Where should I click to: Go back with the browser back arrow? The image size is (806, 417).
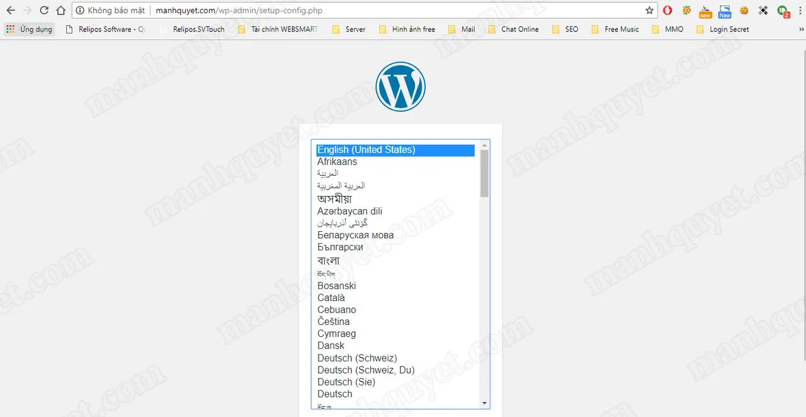[11, 10]
